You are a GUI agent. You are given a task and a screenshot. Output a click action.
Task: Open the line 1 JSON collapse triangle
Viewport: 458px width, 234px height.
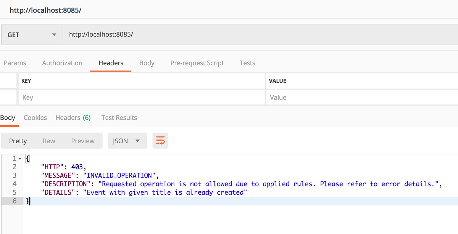pyautogui.click(x=19, y=158)
